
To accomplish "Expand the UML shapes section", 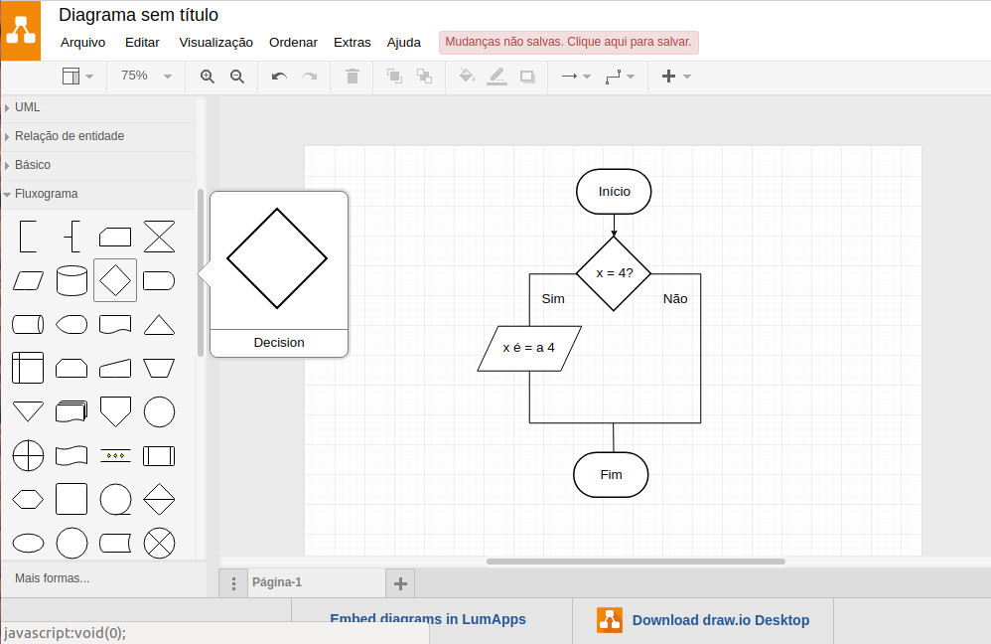I will [98, 107].
